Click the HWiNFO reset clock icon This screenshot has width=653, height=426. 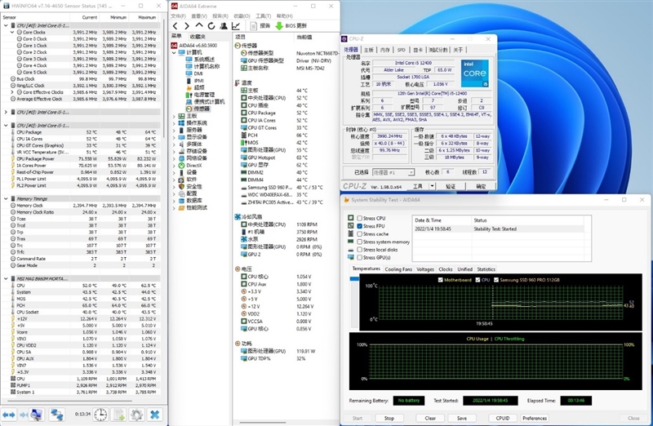[x=100, y=415]
